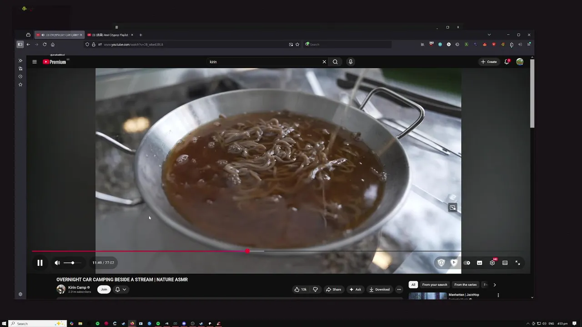Image resolution: width=582 pixels, height=327 pixels.
Task: Click the YouTube search box containing kirin
Action: click(264, 62)
